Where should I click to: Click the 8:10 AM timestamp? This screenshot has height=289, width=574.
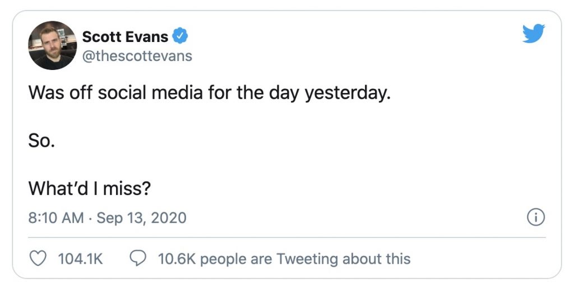pyautogui.click(x=56, y=218)
